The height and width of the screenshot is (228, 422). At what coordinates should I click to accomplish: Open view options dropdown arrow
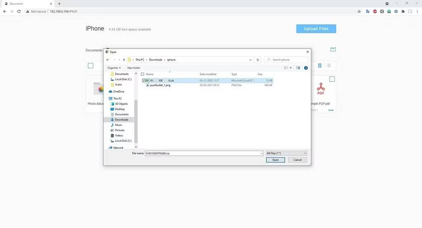point(291,68)
